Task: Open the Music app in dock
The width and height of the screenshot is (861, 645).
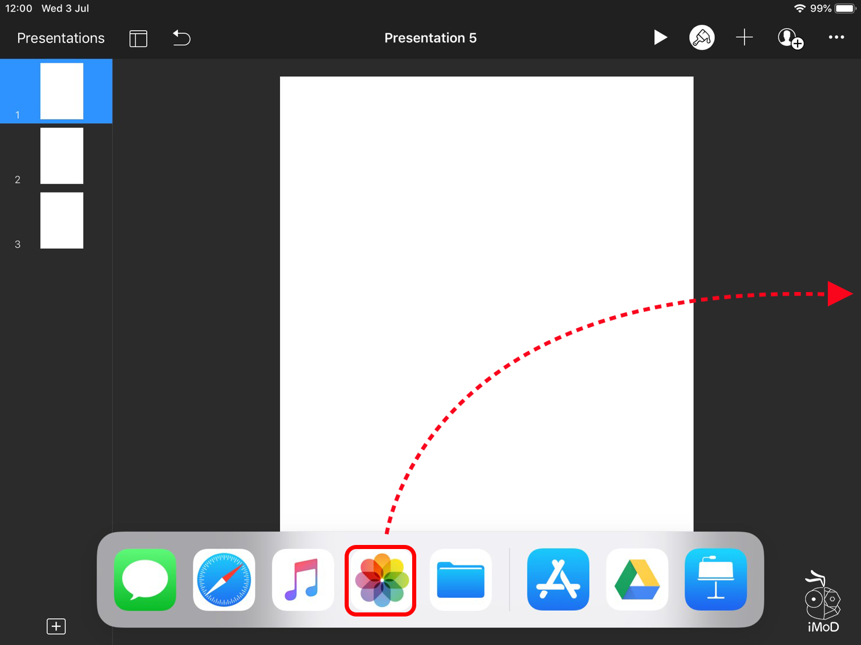Action: [303, 580]
